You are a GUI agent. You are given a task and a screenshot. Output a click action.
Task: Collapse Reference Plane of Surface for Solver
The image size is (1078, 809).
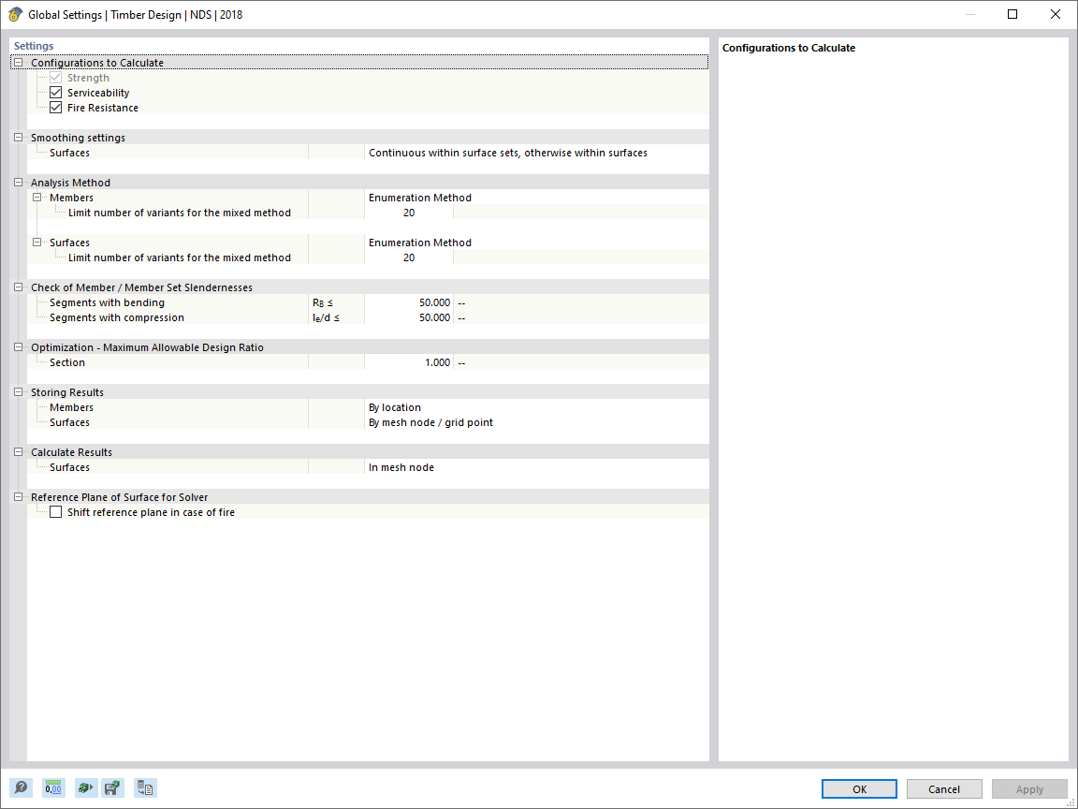pyautogui.click(x=19, y=496)
